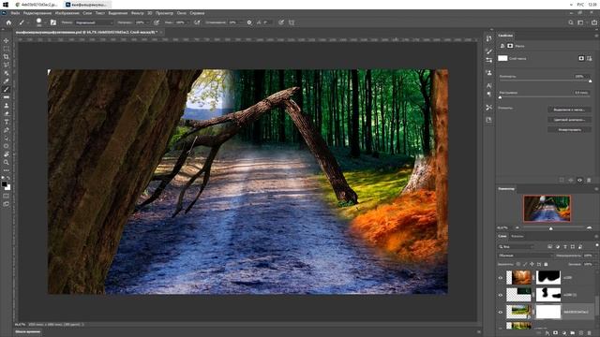Select the Brush tool in left toolbar
Screen dimensions: 600x337
7,90
